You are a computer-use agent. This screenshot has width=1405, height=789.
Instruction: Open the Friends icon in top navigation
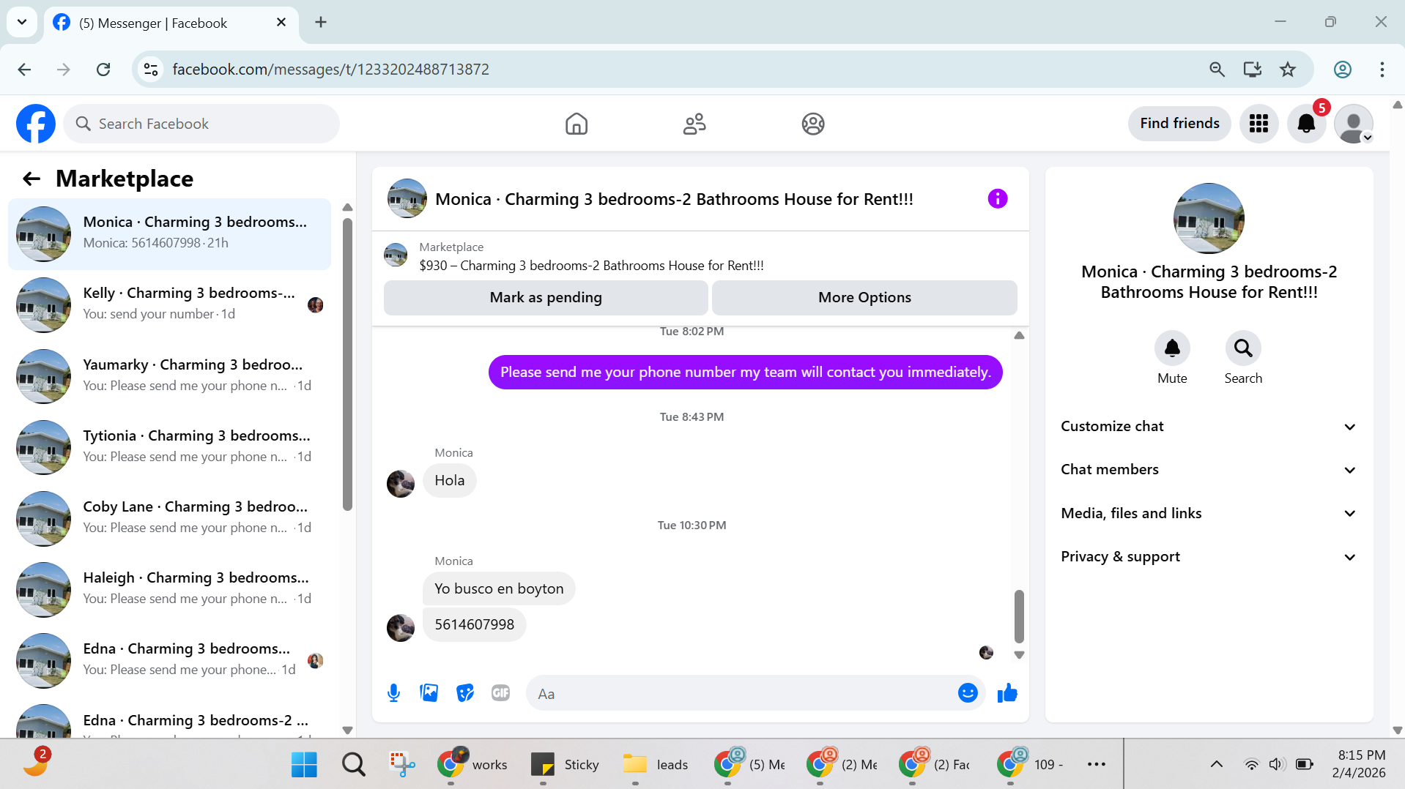(694, 124)
